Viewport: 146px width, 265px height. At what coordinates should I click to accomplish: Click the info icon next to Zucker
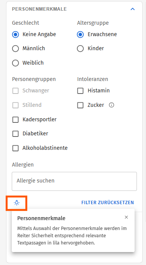click(111, 105)
